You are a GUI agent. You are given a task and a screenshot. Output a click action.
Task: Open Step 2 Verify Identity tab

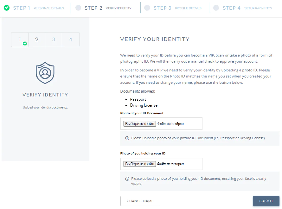click(x=108, y=8)
